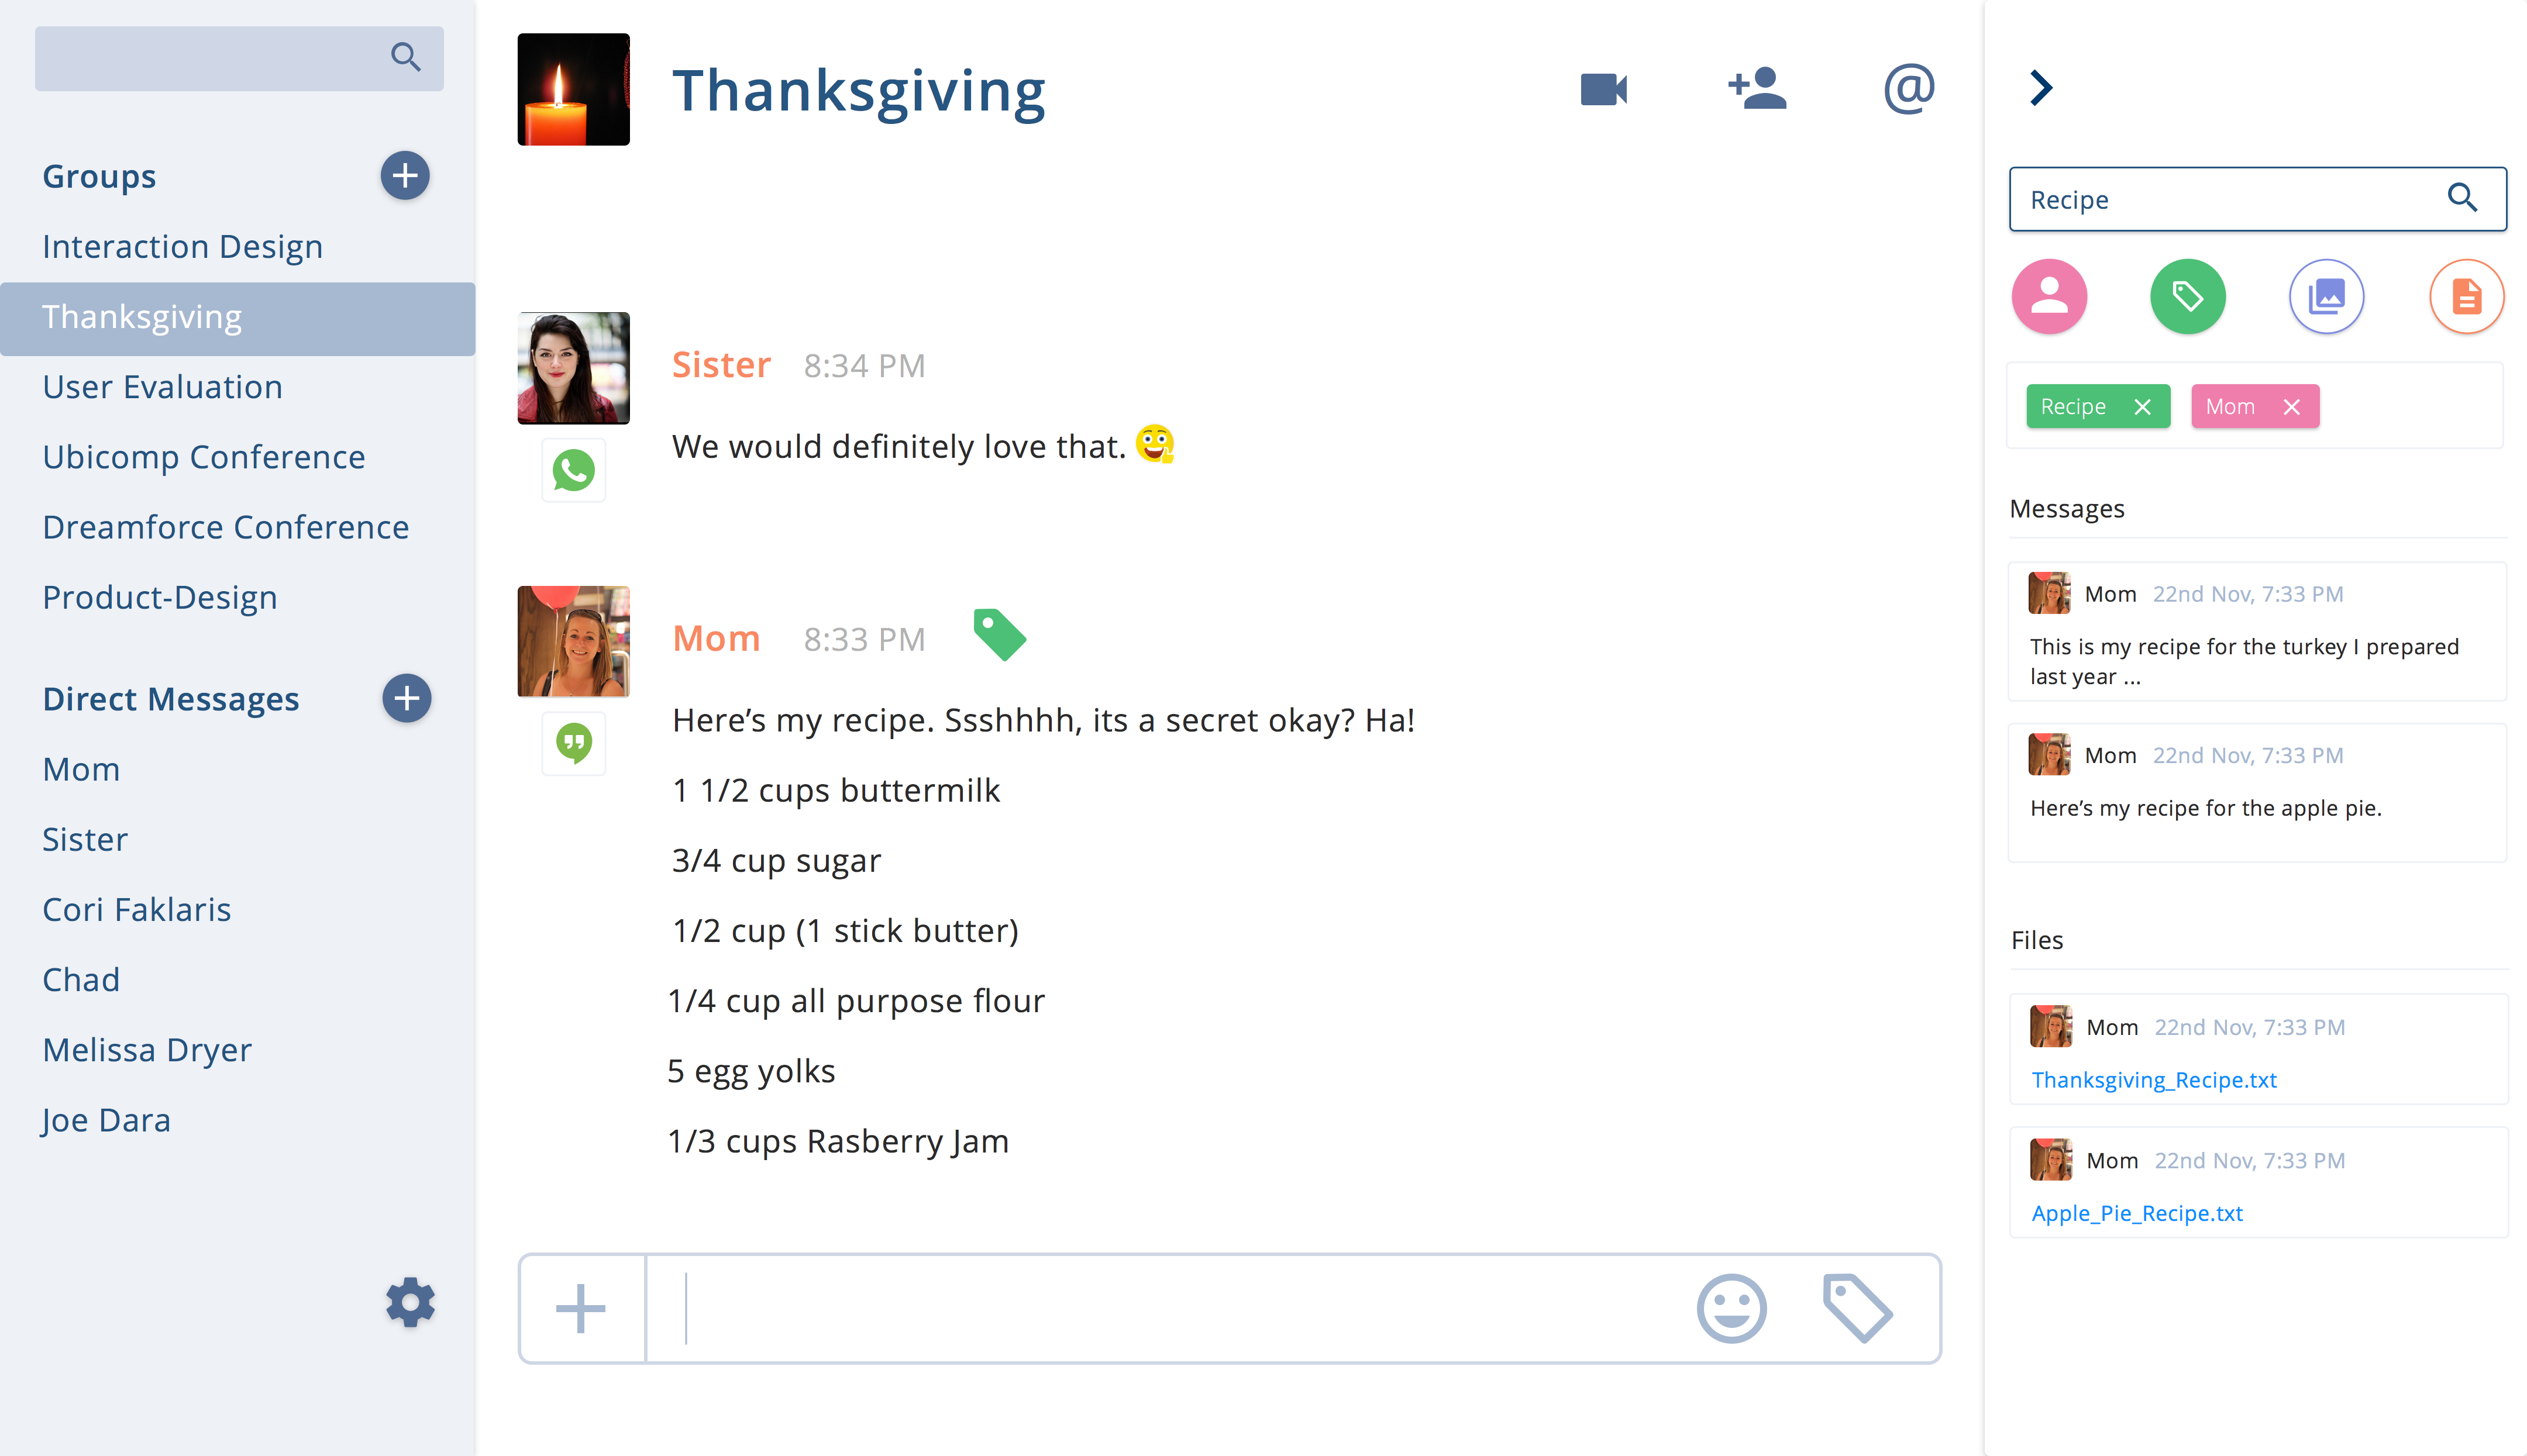Toggle the orange files filter

[x=2466, y=297]
